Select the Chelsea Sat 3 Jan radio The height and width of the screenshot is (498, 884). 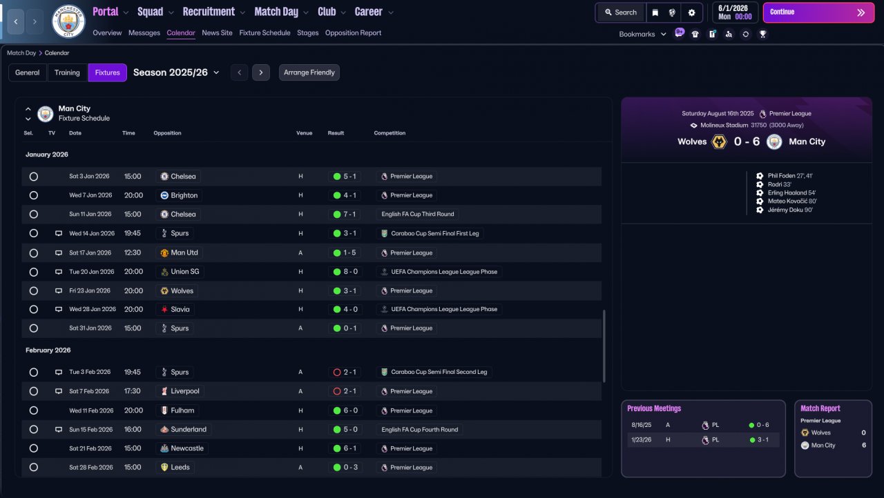click(x=33, y=177)
